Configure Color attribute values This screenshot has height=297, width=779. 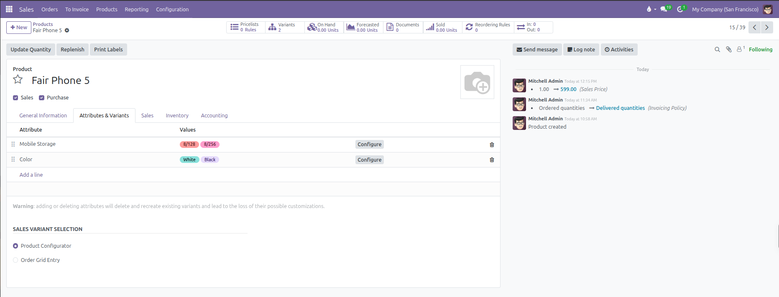370,160
